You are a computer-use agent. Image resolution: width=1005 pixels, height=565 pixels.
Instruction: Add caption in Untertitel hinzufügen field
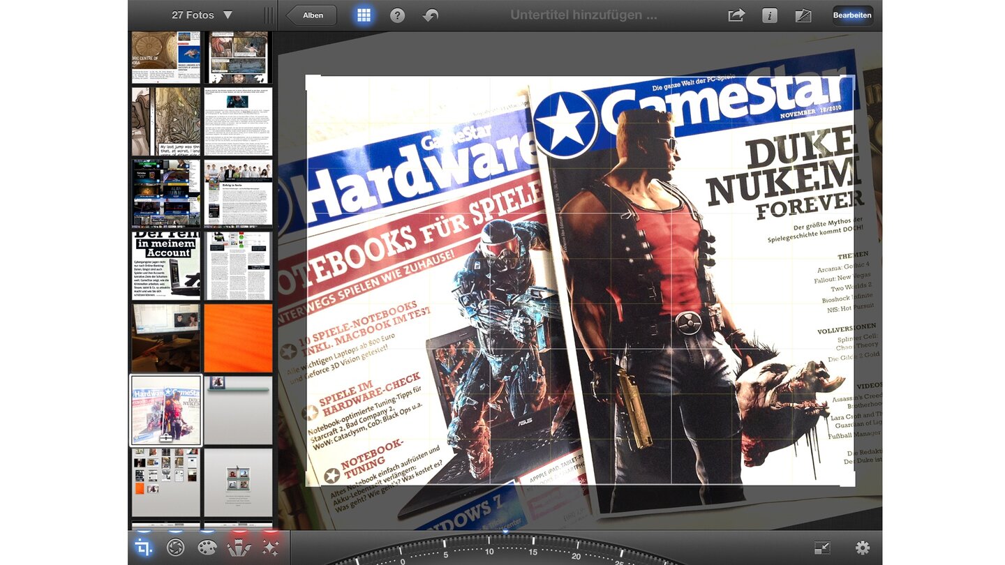(583, 15)
